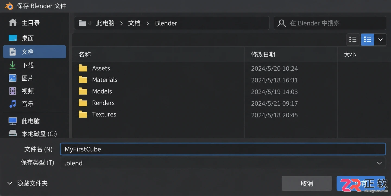The width and height of the screenshot is (391, 196).
Task: Click the 图片 label in sidebar
Action: pos(28,78)
